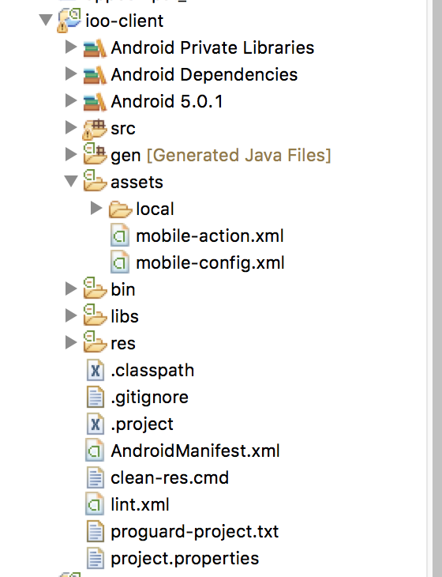The height and width of the screenshot is (577, 442).
Task: Collapse the ioo-client project tree
Action: coord(46,20)
